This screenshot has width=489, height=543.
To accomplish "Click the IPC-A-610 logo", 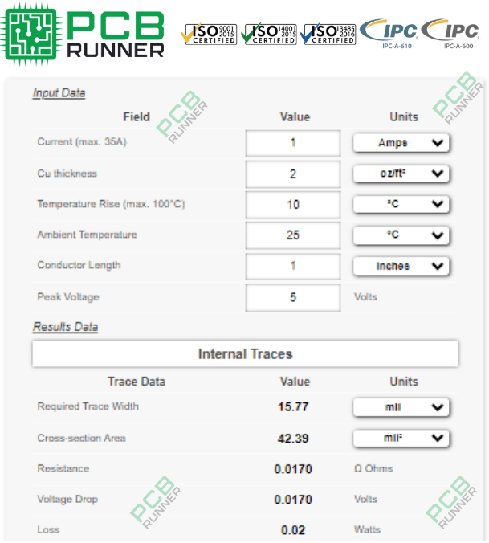I will 389,34.
